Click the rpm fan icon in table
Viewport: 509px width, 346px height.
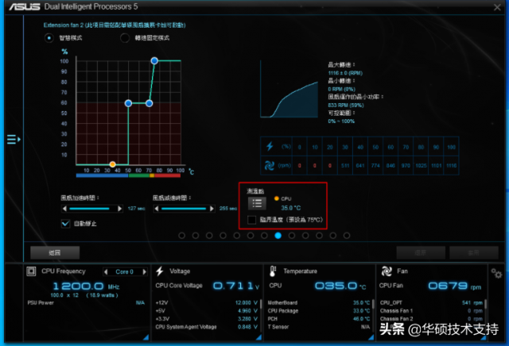(270, 166)
